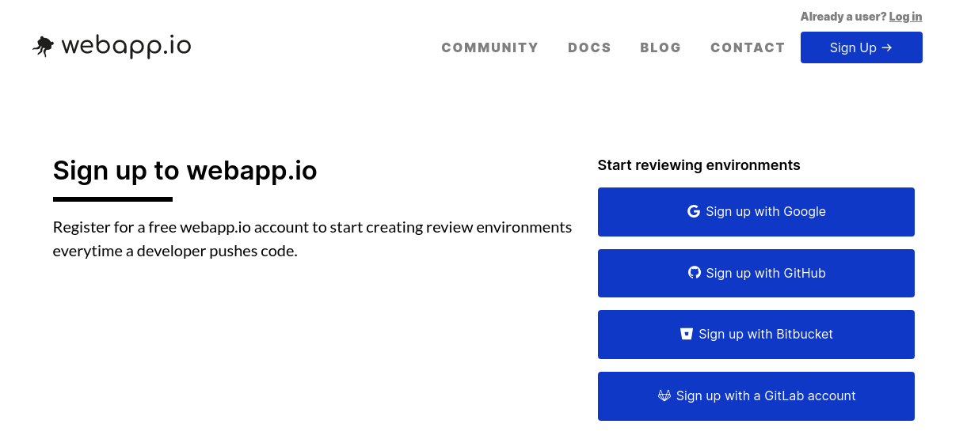This screenshot has height=439, width=967.
Task: Click the Start reviewing environments label
Action: [x=699, y=165]
